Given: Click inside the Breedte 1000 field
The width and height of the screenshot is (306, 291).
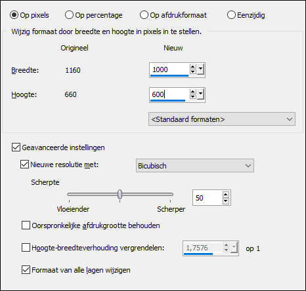Looking at the screenshot, I should (169, 69).
